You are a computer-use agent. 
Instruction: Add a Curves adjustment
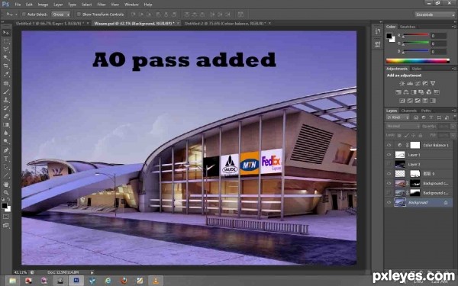(x=418, y=83)
